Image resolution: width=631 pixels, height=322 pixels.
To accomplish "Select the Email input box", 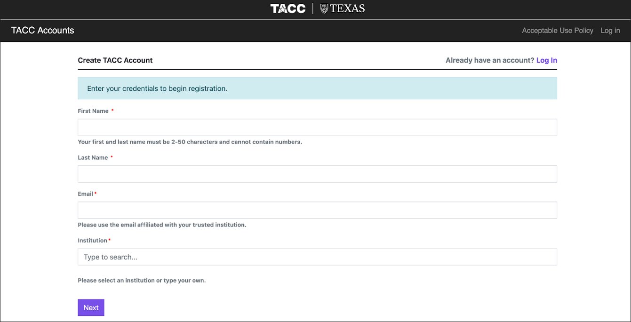I will click(317, 210).
